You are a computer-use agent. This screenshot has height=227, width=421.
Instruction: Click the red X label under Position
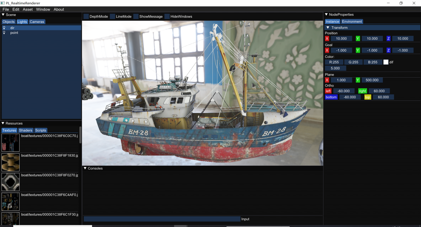tap(327, 39)
